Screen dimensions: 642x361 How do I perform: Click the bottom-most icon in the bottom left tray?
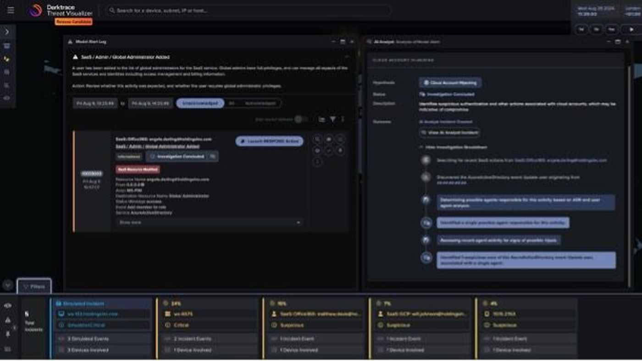pos(8,349)
